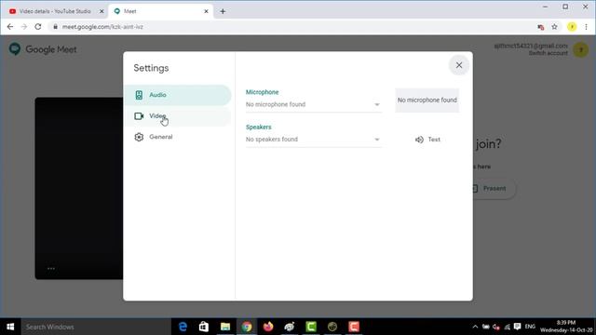
Task: Open taskbar clock and date
Action: pos(566,327)
